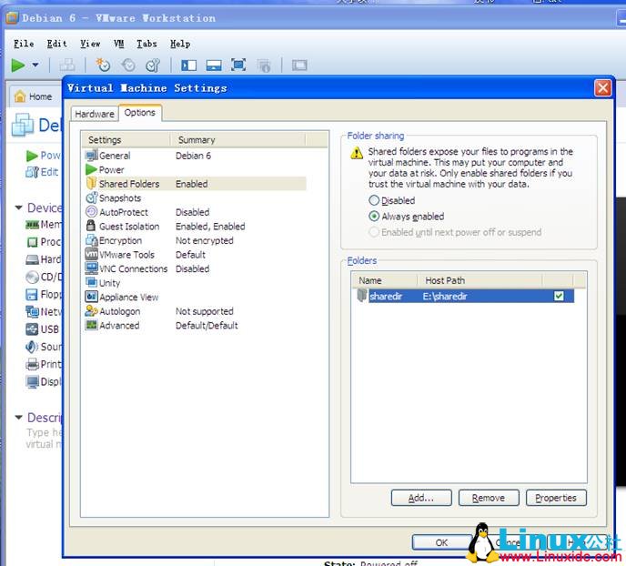Open the File menu
This screenshot has width=626, height=566.
24,44
